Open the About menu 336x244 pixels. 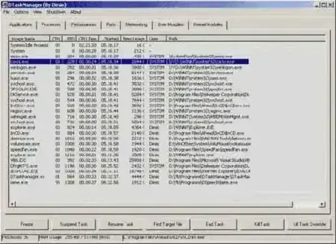tap(76, 12)
